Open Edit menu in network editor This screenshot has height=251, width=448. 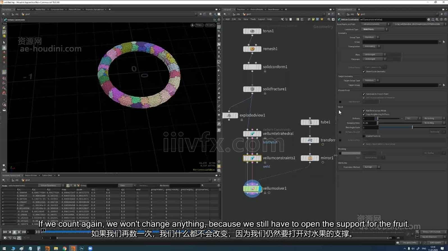(234, 19)
